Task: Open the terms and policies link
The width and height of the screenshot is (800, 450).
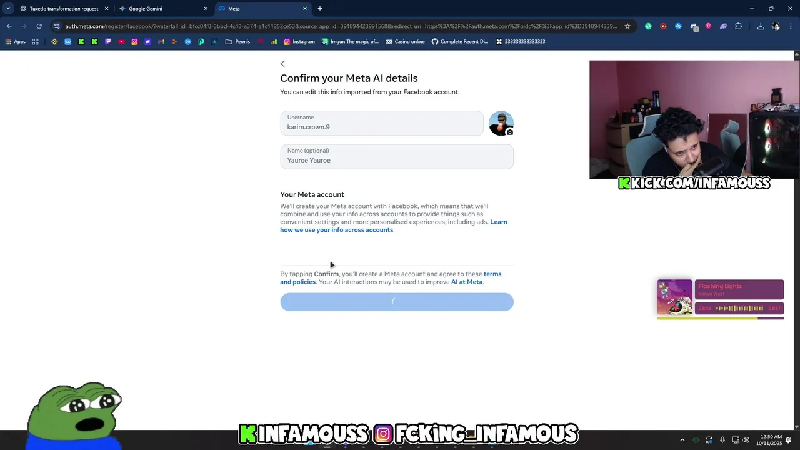Action: pyautogui.click(x=391, y=278)
